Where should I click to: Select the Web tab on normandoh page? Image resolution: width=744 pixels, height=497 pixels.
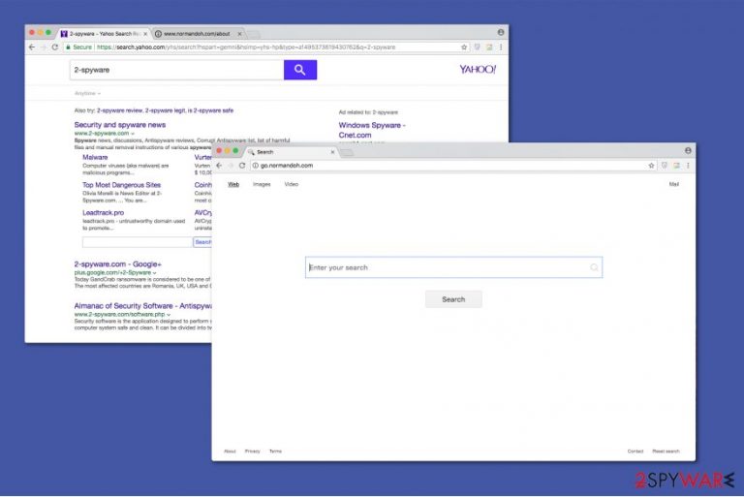pos(233,184)
